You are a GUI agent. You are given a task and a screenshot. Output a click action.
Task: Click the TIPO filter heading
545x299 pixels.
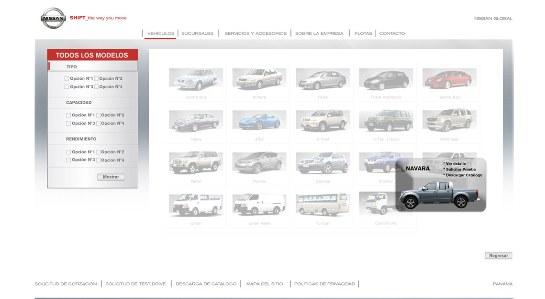coord(72,66)
